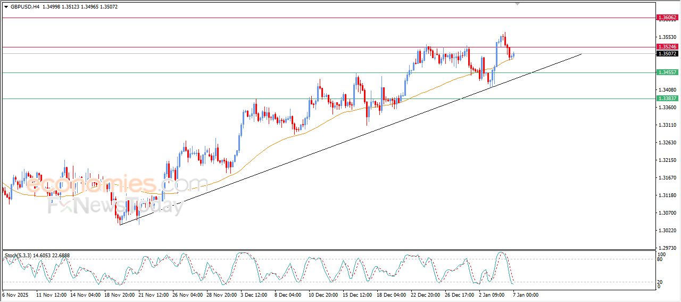Select the red 1.35246 resistance price label
The image size is (681, 302).
(667, 47)
